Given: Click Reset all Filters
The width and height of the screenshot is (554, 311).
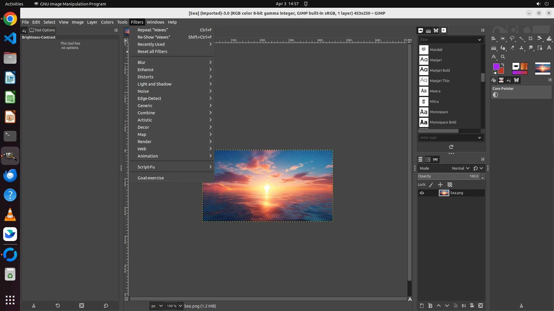Looking at the screenshot, I should (152, 52).
